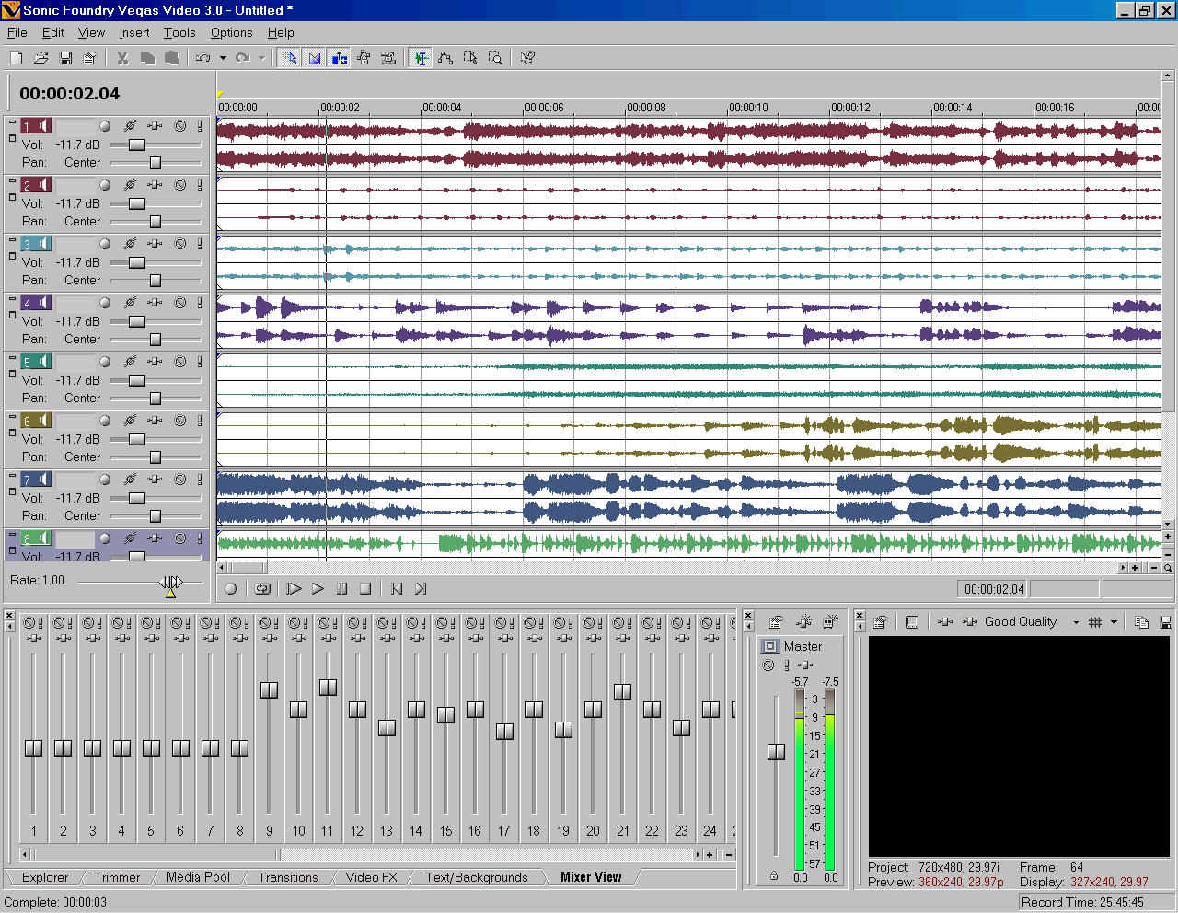The height and width of the screenshot is (913, 1178).
Task: Save the project using the floppy icon
Action: coord(65,58)
